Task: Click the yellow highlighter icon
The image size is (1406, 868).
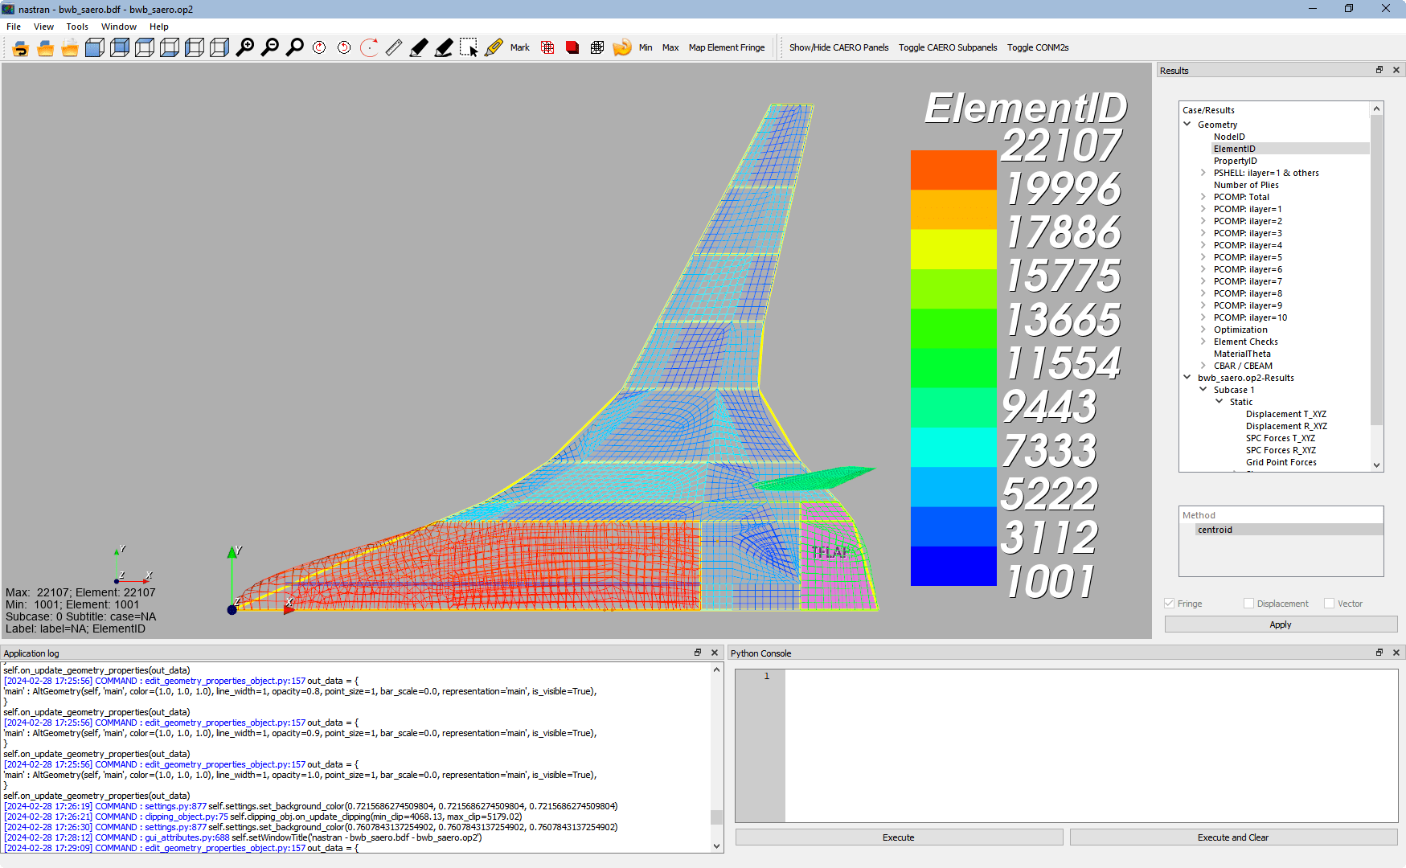Action: coord(494,47)
